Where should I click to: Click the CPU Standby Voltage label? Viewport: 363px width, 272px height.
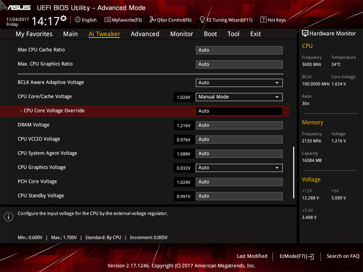tap(41, 195)
